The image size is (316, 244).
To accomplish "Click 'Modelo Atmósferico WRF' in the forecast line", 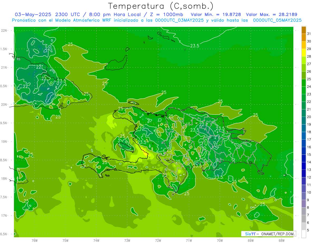I will click(83, 20).
